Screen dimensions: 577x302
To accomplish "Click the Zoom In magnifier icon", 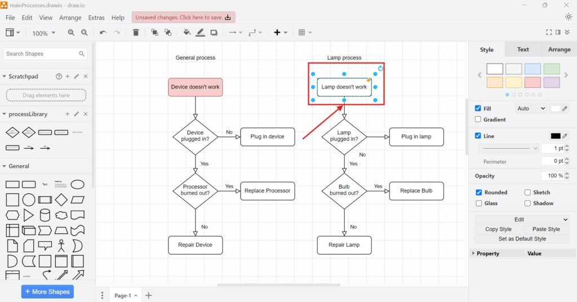I will coord(71,33).
